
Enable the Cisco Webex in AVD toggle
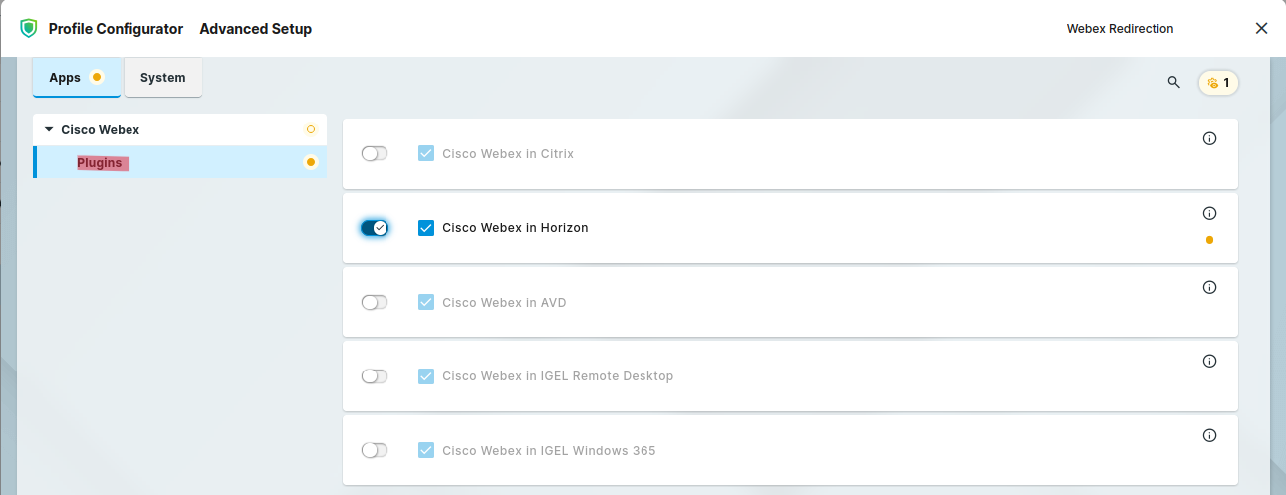click(x=375, y=302)
